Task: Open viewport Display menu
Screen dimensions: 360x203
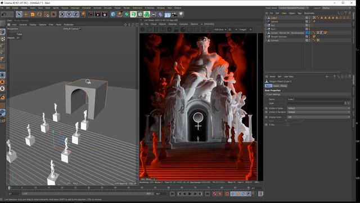Action: pyautogui.click(x=33, y=25)
